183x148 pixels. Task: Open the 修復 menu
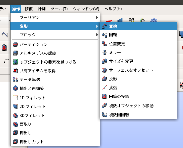click(x=29, y=9)
